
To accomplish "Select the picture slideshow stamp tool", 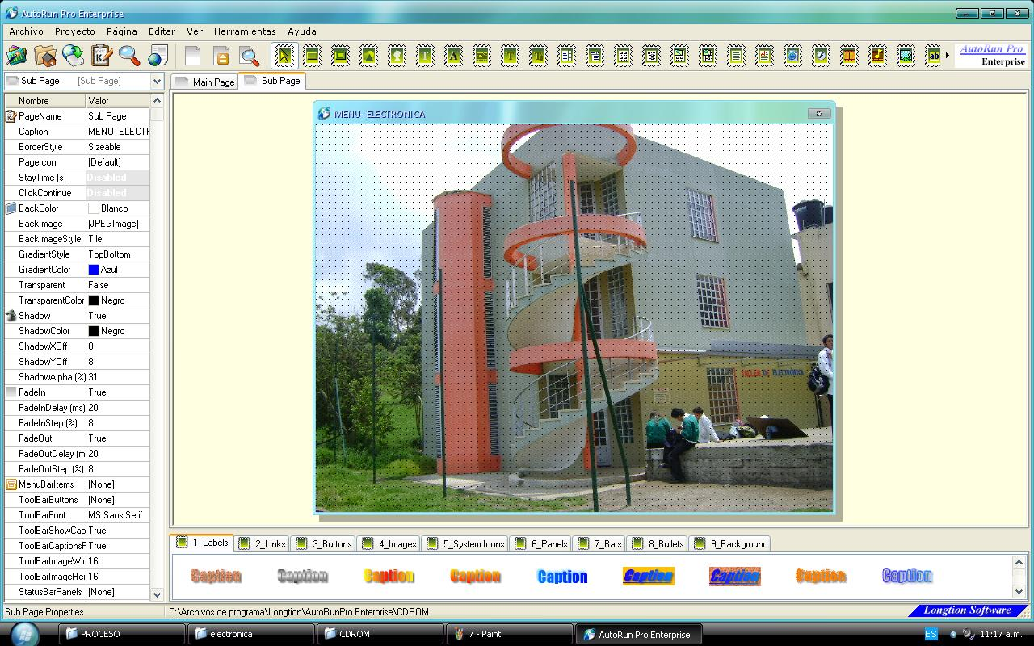I will pyautogui.click(x=906, y=56).
